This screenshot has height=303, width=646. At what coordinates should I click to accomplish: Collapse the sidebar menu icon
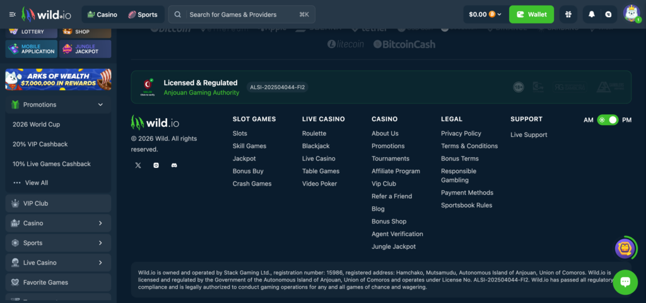click(13, 15)
